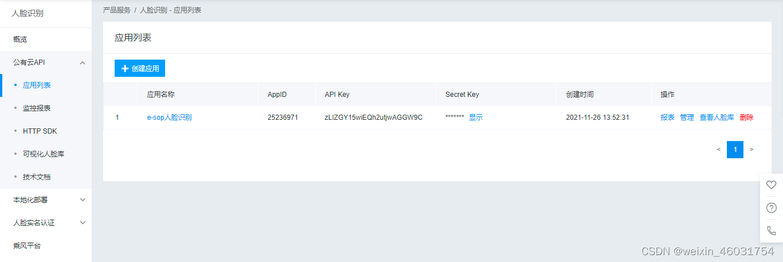Click the AppID column header
Viewport: 783px width, 262px height.
coord(277,95)
